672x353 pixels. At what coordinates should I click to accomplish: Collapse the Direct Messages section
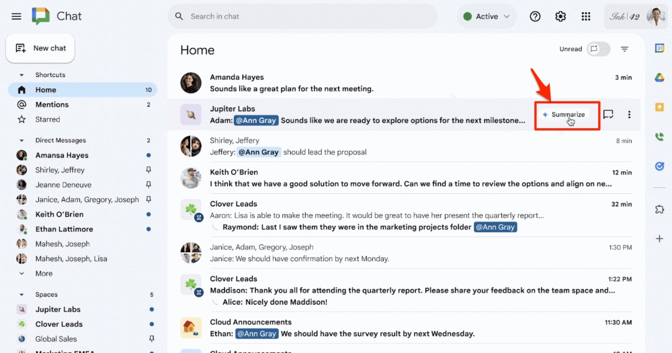(22, 140)
